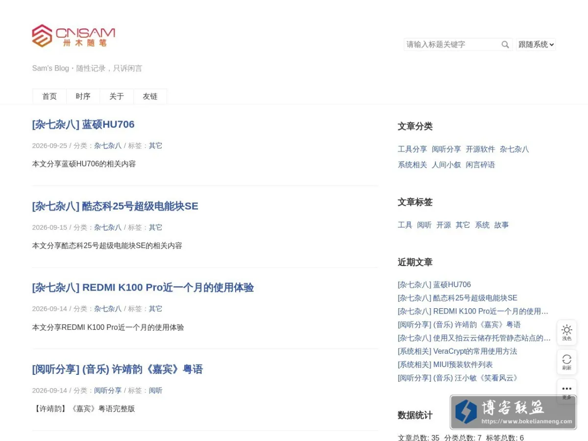Select sidebar tag 故事
Screen dimensions: 588x441
(x=501, y=225)
